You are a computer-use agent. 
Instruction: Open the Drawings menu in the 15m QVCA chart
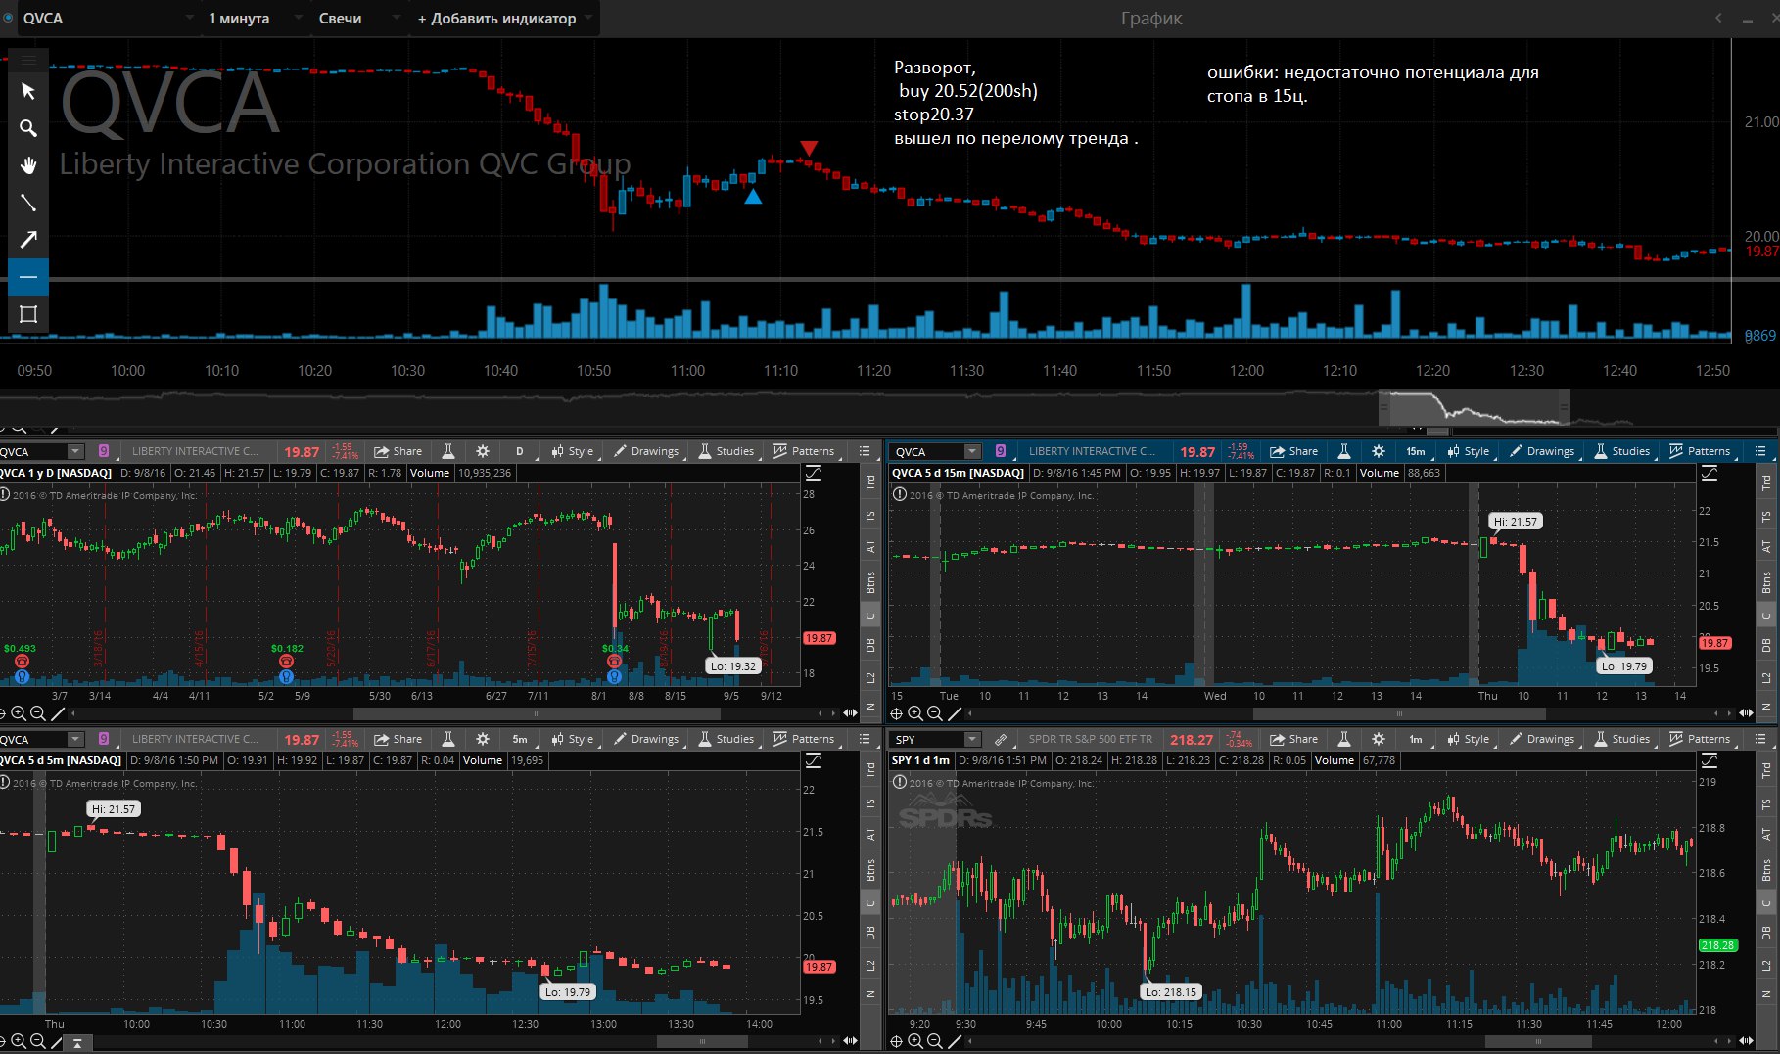1541,451
